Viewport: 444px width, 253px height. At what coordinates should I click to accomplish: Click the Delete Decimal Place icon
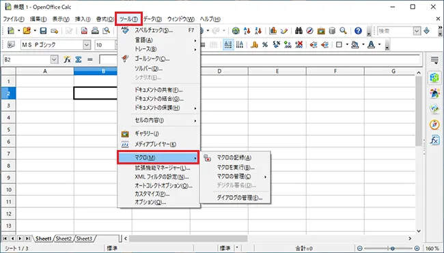pyautogui.click(x=299, y=44)
